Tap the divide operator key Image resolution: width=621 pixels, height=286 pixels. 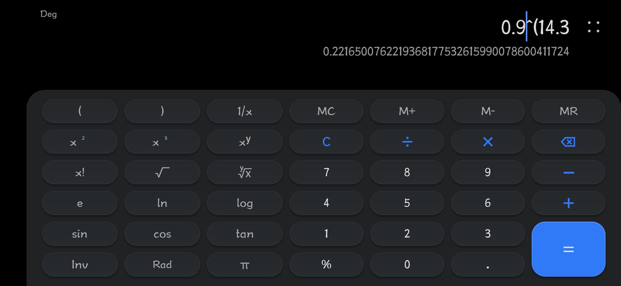point(407,142)
